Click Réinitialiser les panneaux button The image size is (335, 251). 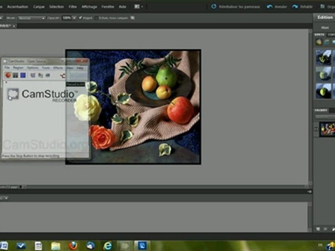[x=236, y=7]
